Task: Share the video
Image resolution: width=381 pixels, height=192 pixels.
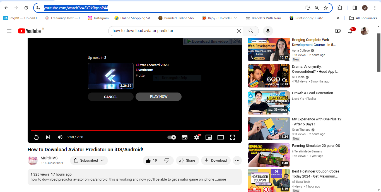Action: [x=187, y=161]
